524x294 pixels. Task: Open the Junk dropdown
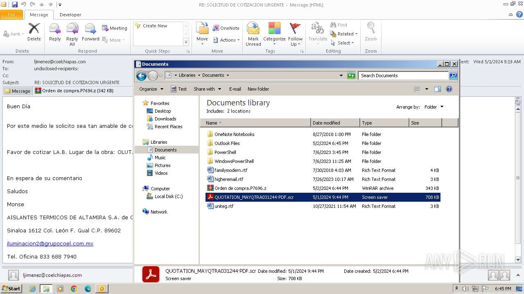(14, 34)
